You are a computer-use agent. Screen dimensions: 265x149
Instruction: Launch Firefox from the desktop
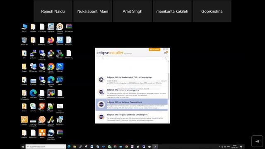point(51,41)
